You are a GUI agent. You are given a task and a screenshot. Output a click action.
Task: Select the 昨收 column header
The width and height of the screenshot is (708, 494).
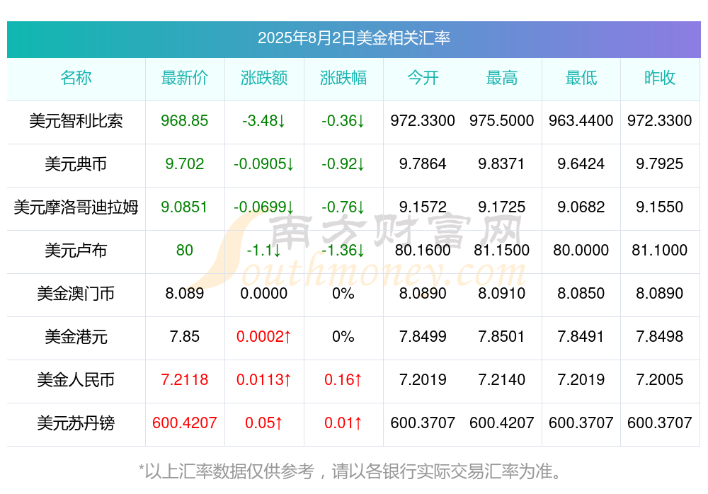click(660, 78)
